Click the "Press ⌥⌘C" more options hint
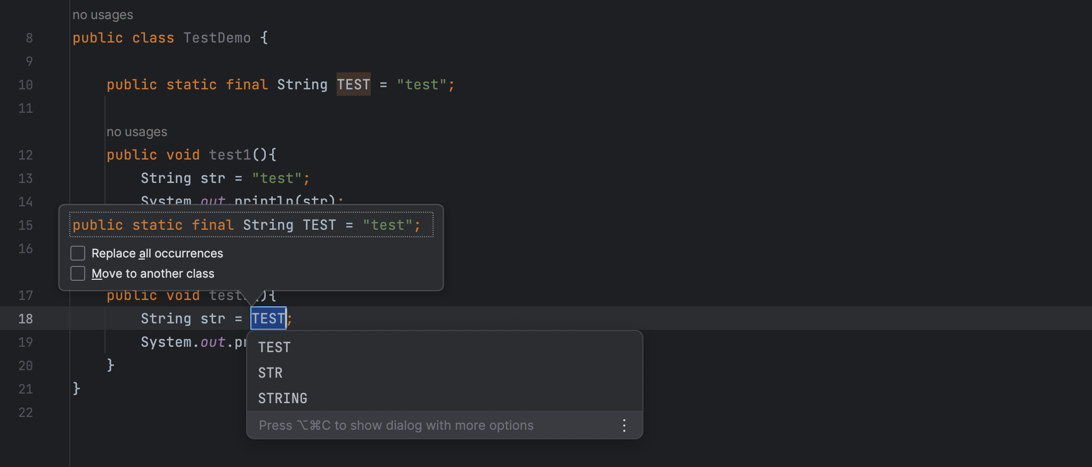The width and height of the screenshot is (1092, 467). 396,426
